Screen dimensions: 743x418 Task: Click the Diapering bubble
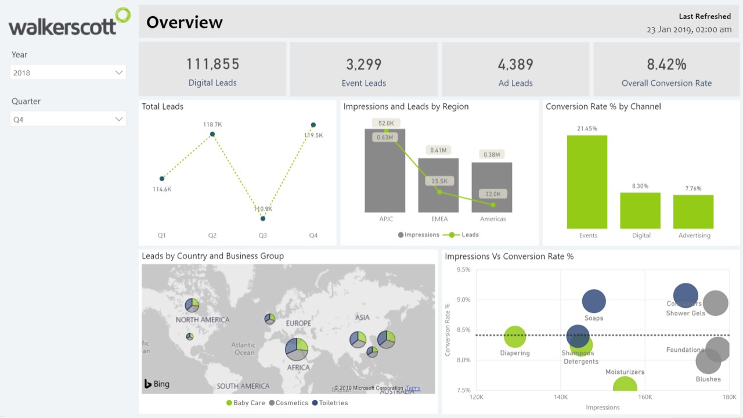(515, 337)
